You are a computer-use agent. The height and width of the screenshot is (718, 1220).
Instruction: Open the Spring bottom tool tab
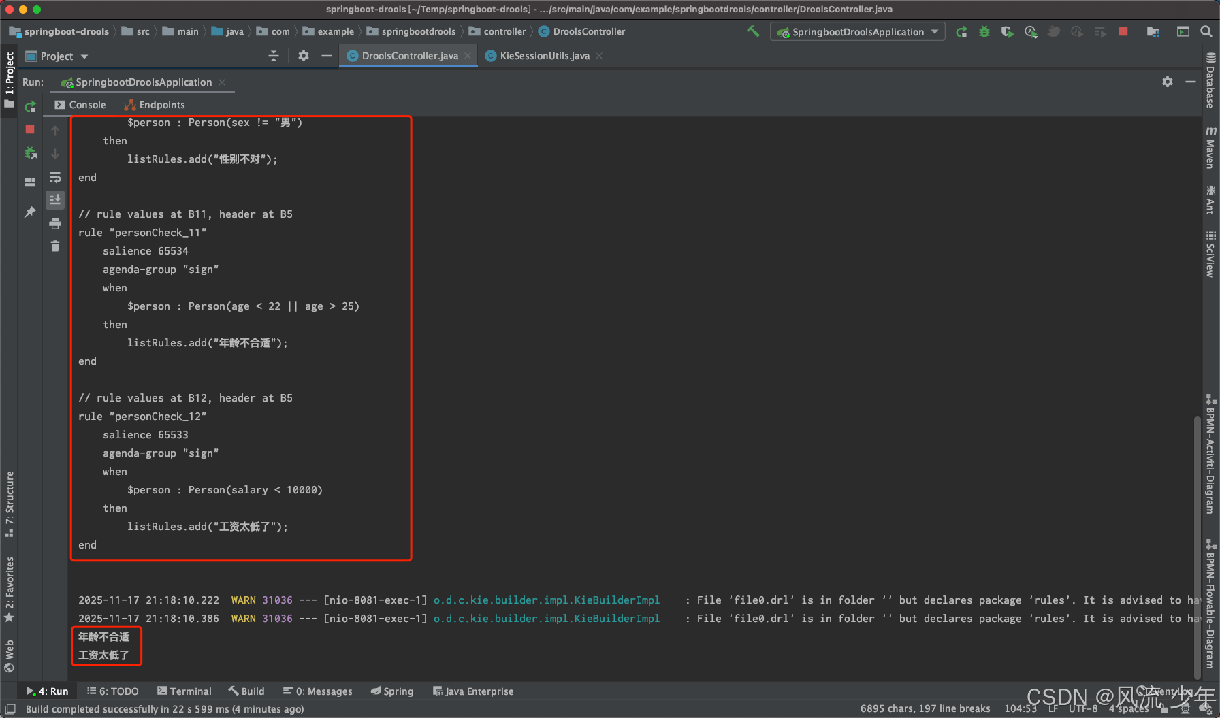[392, 691]
